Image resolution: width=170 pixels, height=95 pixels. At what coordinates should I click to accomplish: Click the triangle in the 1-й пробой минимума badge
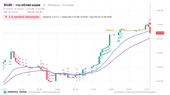tap(6, 17)
